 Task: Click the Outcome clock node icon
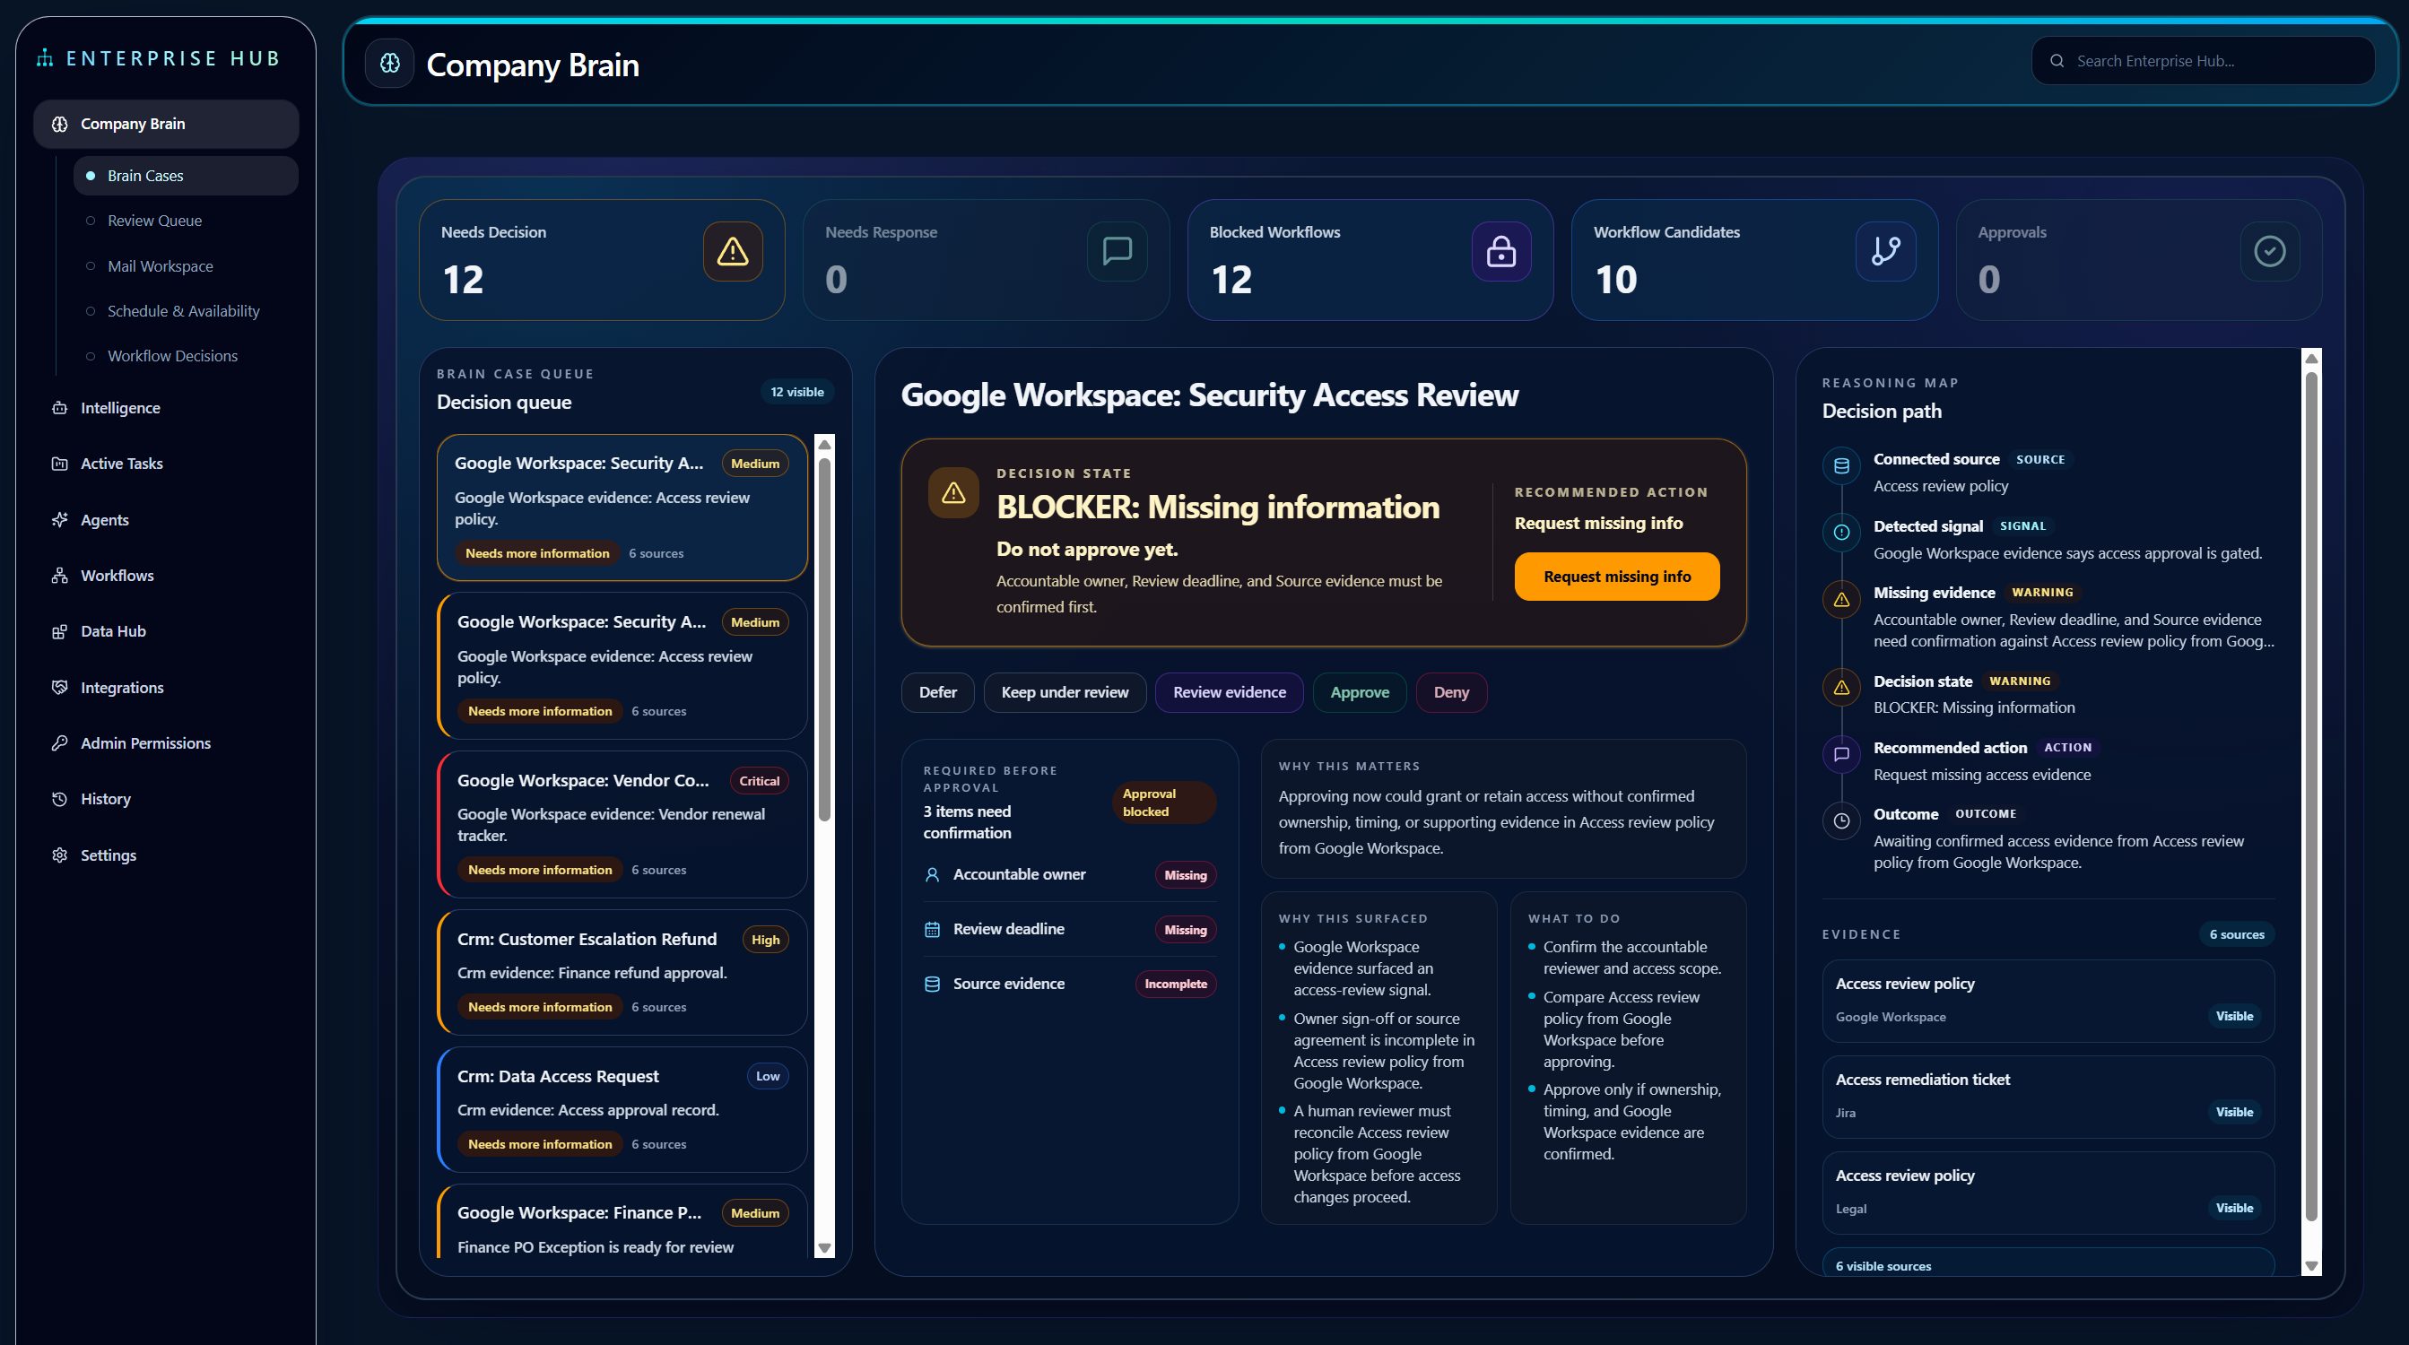point(1841,820)
